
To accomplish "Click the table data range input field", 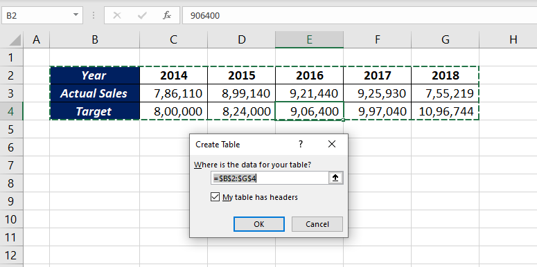I will [x=270, y=178].
